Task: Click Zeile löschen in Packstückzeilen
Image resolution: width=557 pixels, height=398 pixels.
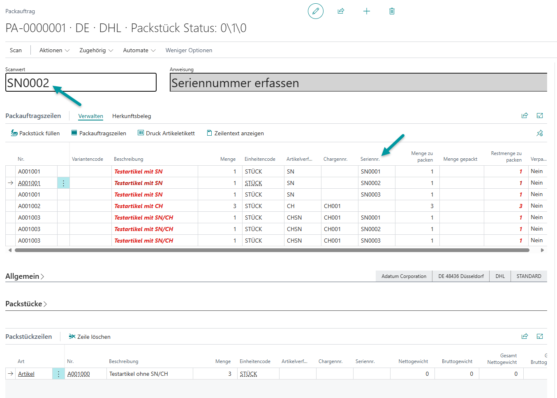Action: click(x=90, y=337)
